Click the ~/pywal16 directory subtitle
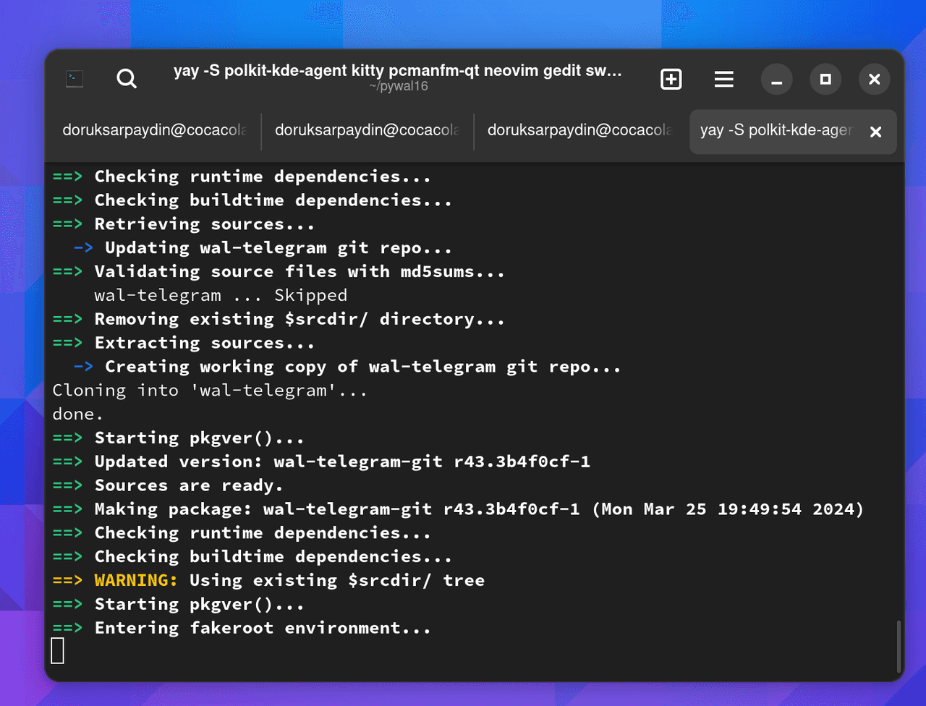This screenshot has height=706, width=926. tap(398, 87)
